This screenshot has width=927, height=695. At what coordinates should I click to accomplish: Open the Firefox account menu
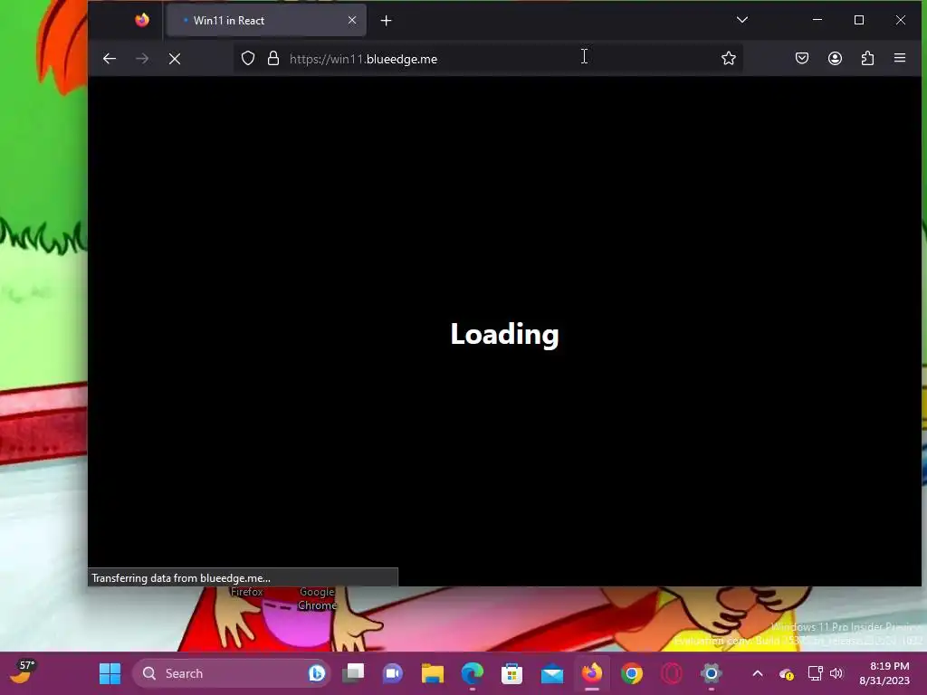pyautogui.click(x=835, y=58)
